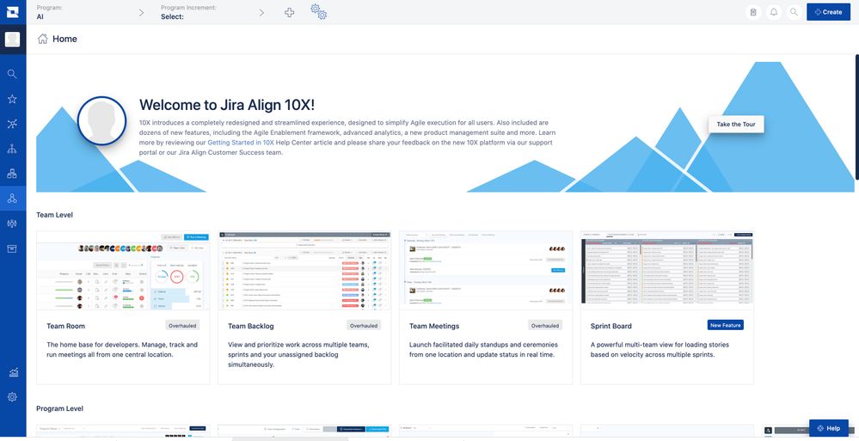Image resolution: width=859 pixels, height=441 pixels.
Task: Open the double-gear configuration icon
Action: pyautogui.click(x=319, y=11)
